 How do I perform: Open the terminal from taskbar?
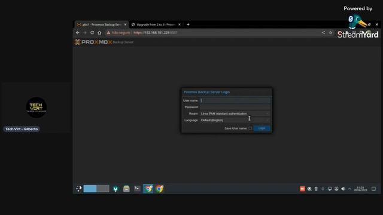tap(137, 189)
